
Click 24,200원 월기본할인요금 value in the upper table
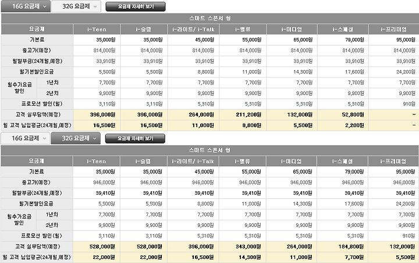406,72
